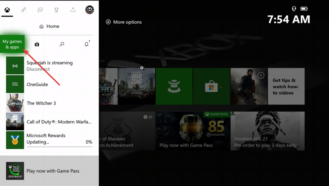Click the streaming broadcast tile icon
Image resolution: width=329 pixels, height=186 pixels.
pos(15,66)
